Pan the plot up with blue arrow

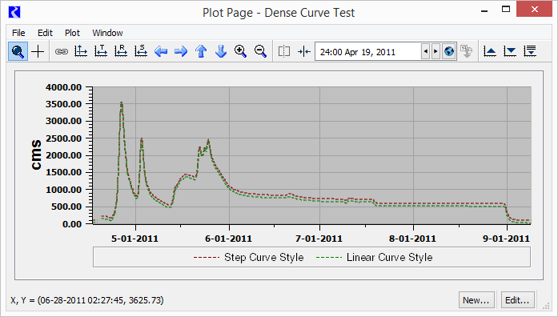201,51
